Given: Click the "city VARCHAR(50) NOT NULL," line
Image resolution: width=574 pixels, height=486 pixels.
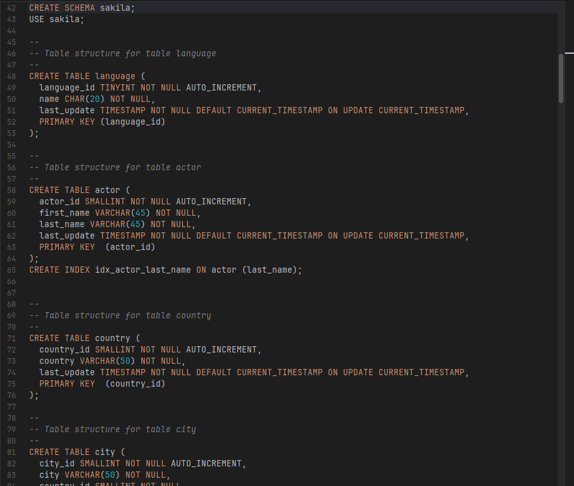Looking at the screenshot, I should [104, 475].
